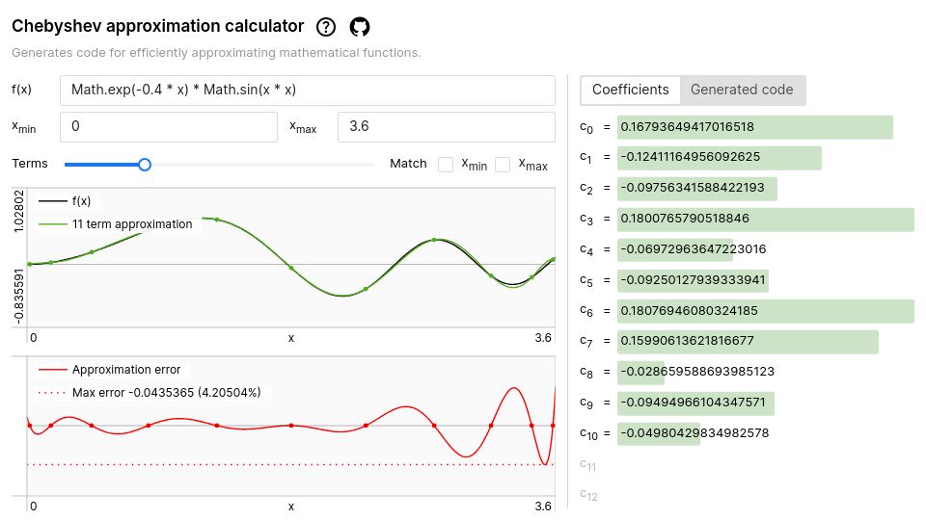Select coefficient c6 value 0.18076946080324185
Screen dimensions: 926x520
[x=689, y=311]
